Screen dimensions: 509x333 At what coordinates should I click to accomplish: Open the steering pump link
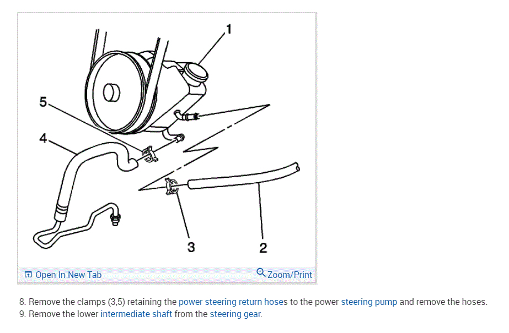(x=369, y=302)
